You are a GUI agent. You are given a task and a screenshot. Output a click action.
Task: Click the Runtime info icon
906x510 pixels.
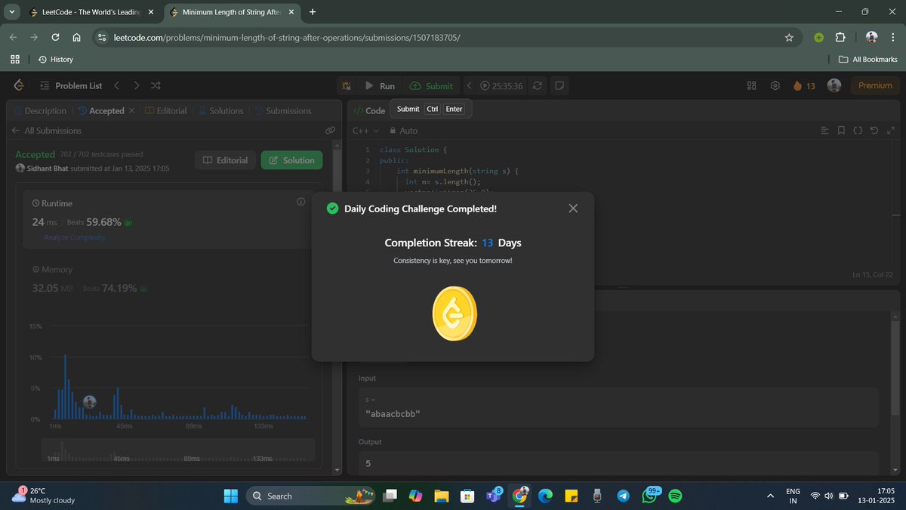tap(300, 202)
